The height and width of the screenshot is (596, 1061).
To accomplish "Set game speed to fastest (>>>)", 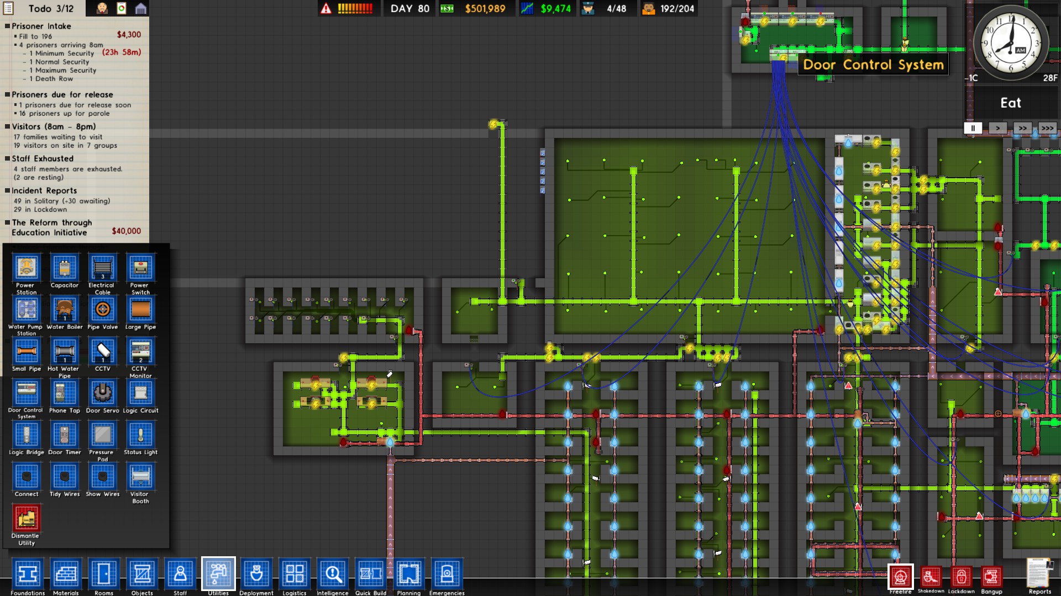I will (1047, 128).
